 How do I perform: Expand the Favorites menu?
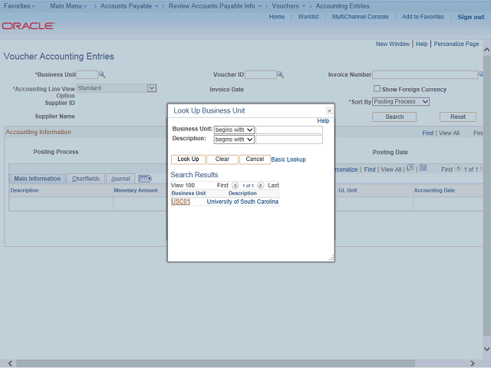(19, 6)
